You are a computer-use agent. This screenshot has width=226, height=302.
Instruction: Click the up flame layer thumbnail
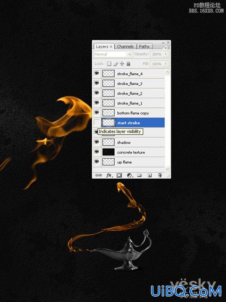(109, 162)
